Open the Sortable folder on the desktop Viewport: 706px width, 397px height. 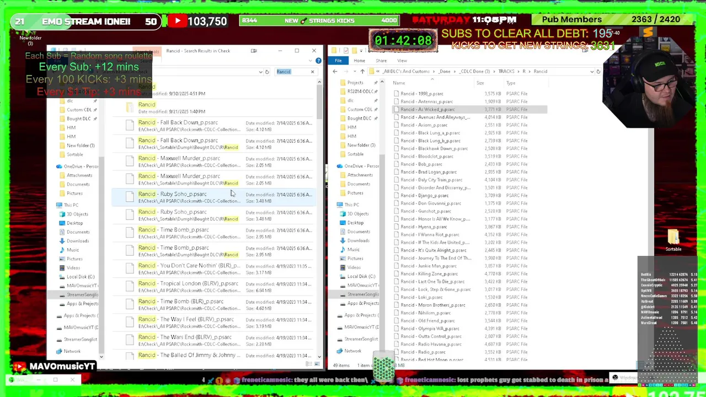[x=673, y=240]
